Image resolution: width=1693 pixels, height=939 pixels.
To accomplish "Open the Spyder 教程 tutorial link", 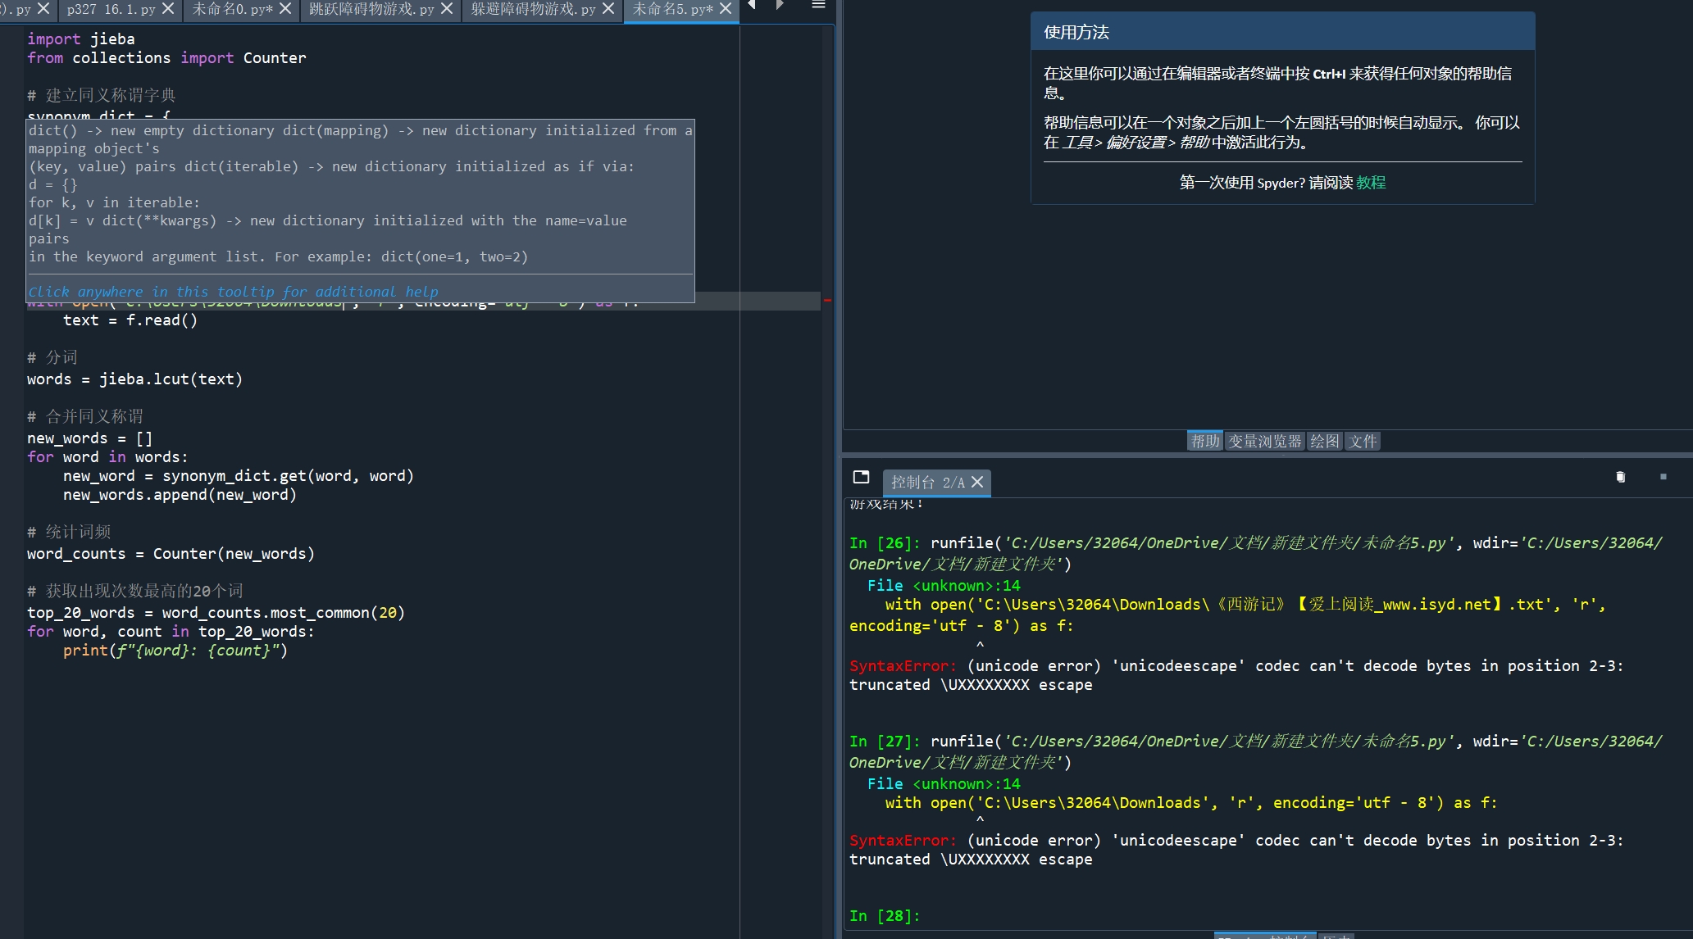I will click(1371, 183).
